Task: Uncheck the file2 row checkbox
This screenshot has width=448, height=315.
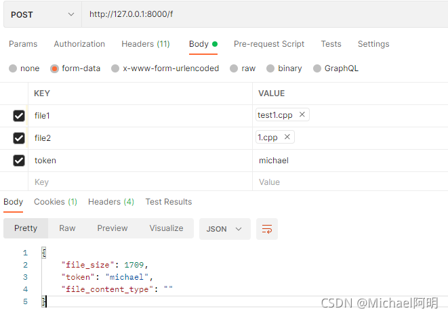Action: click(19, 138)
